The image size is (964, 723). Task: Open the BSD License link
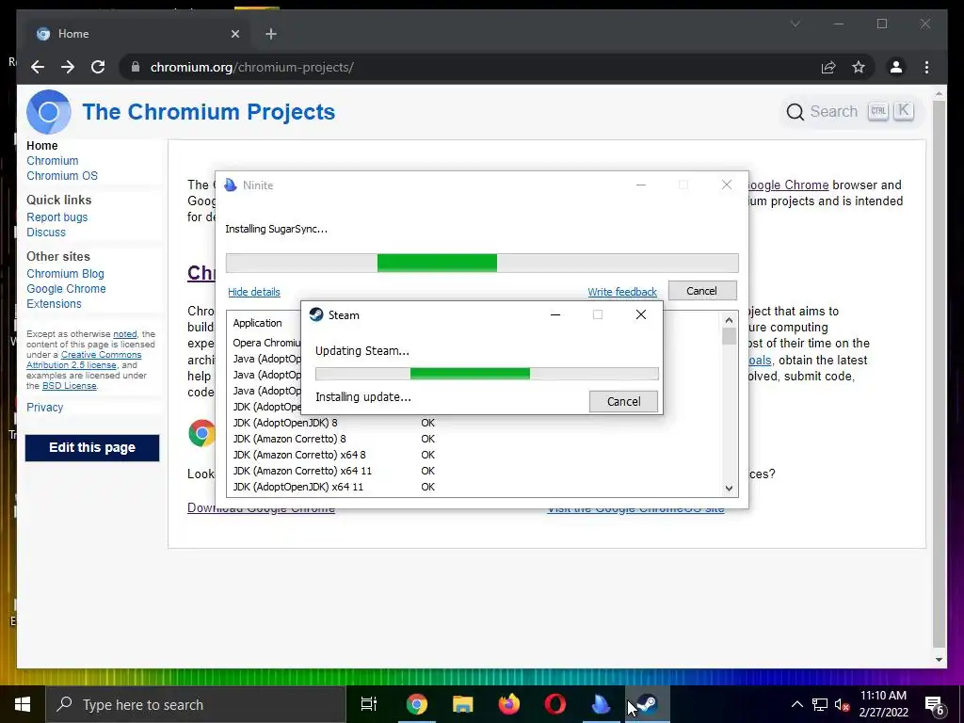(69, 386)
